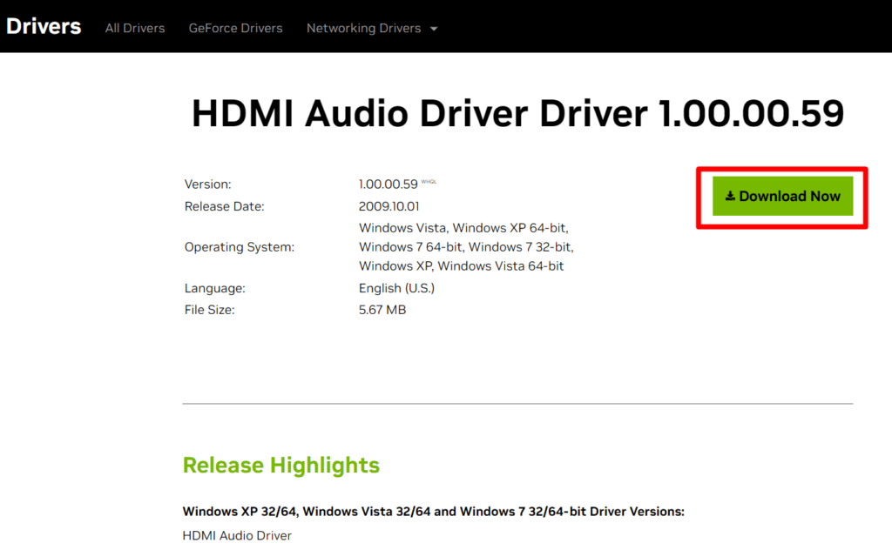
Task: Click the File Size value 5.67 MB
Action: (382, 310)
